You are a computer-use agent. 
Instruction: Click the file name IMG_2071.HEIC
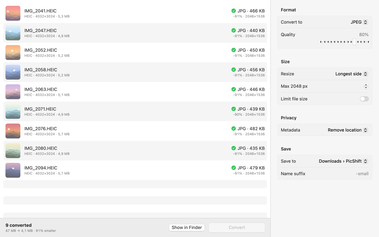point(40,109)
